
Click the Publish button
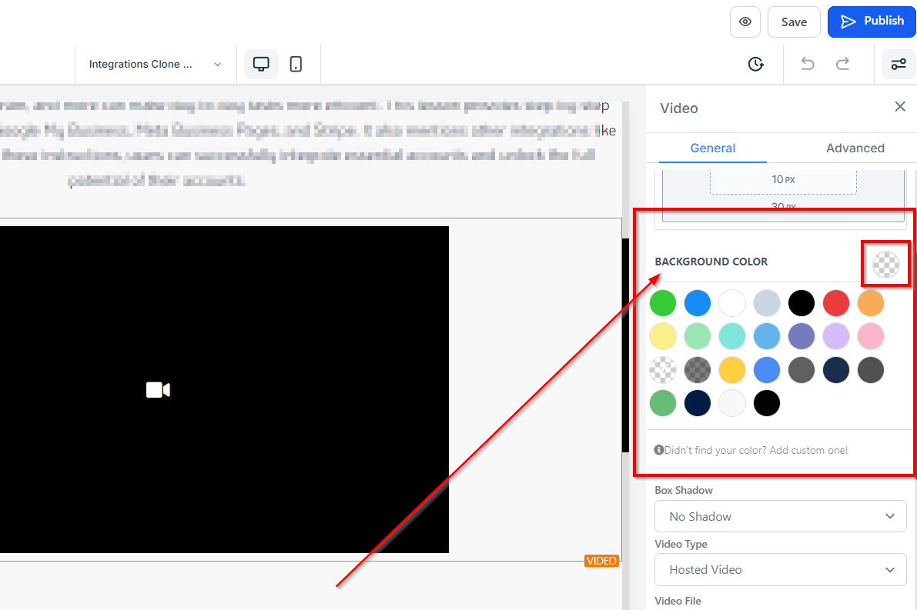coord(872,22)
